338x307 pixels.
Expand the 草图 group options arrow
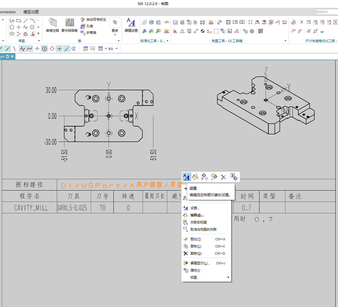coord(39,41)
